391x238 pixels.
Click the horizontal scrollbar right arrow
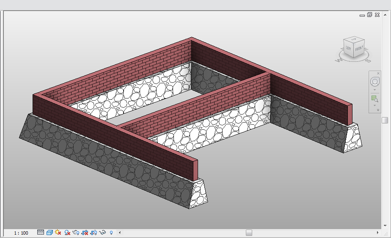(377, 233)
